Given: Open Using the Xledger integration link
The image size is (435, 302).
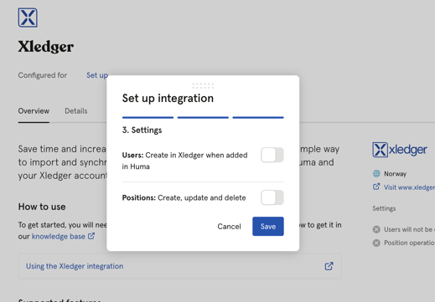Looking at the screenshot, I should tap(75, 266).
